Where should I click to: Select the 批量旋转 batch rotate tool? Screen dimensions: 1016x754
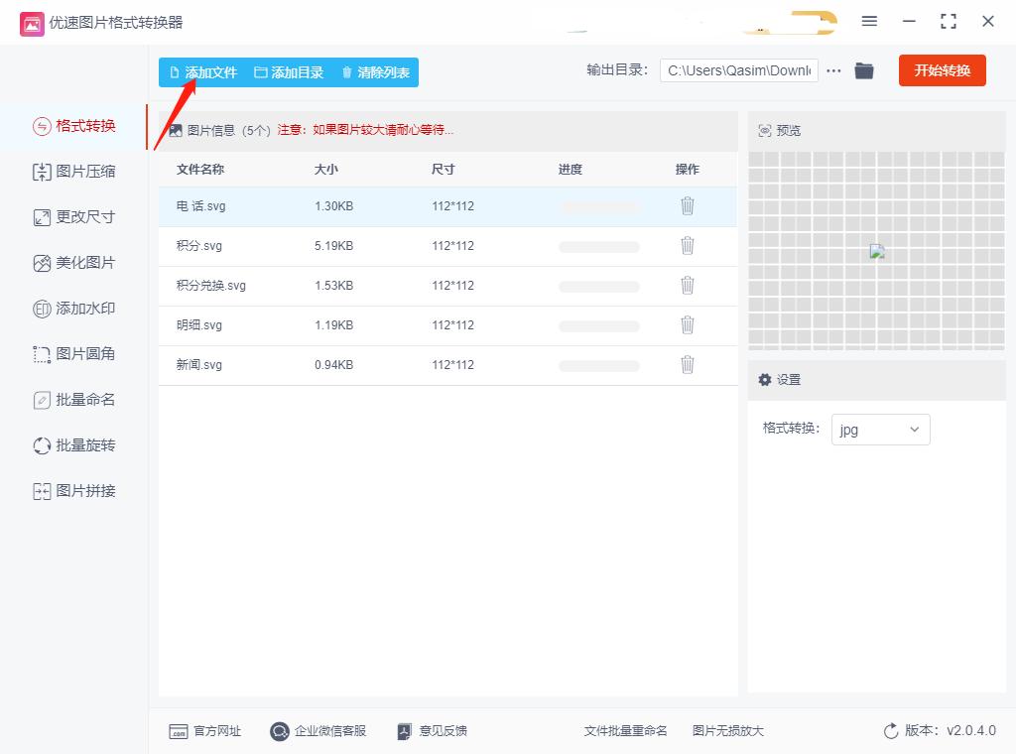[74, 444]
